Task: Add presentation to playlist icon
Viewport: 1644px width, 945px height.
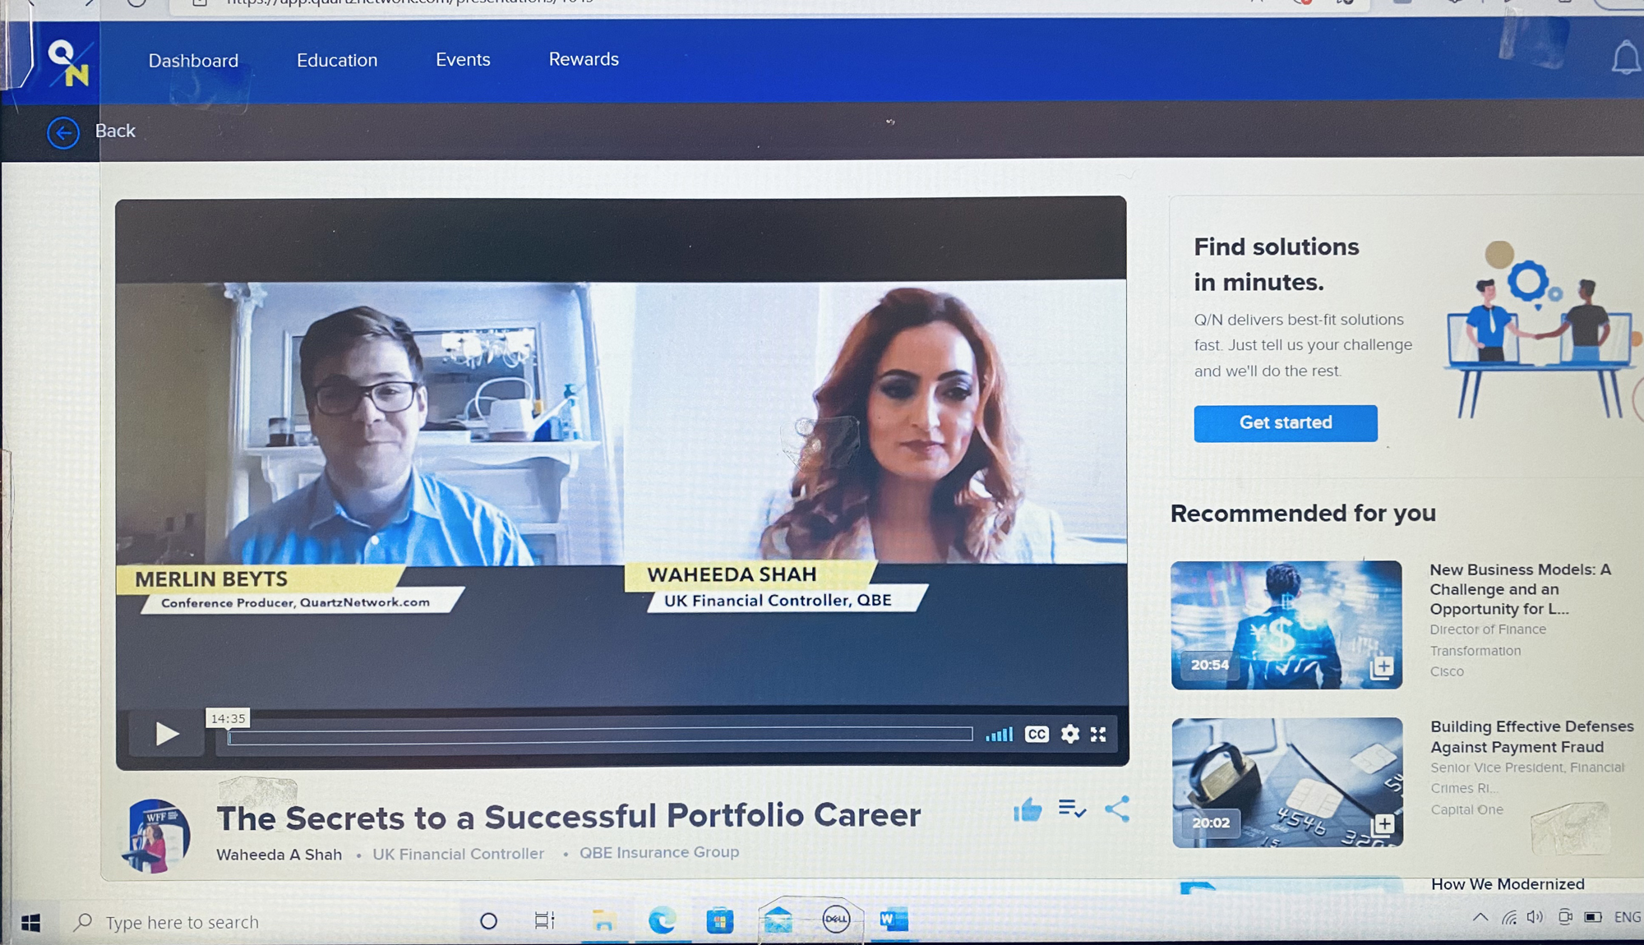Action: 1072,809
